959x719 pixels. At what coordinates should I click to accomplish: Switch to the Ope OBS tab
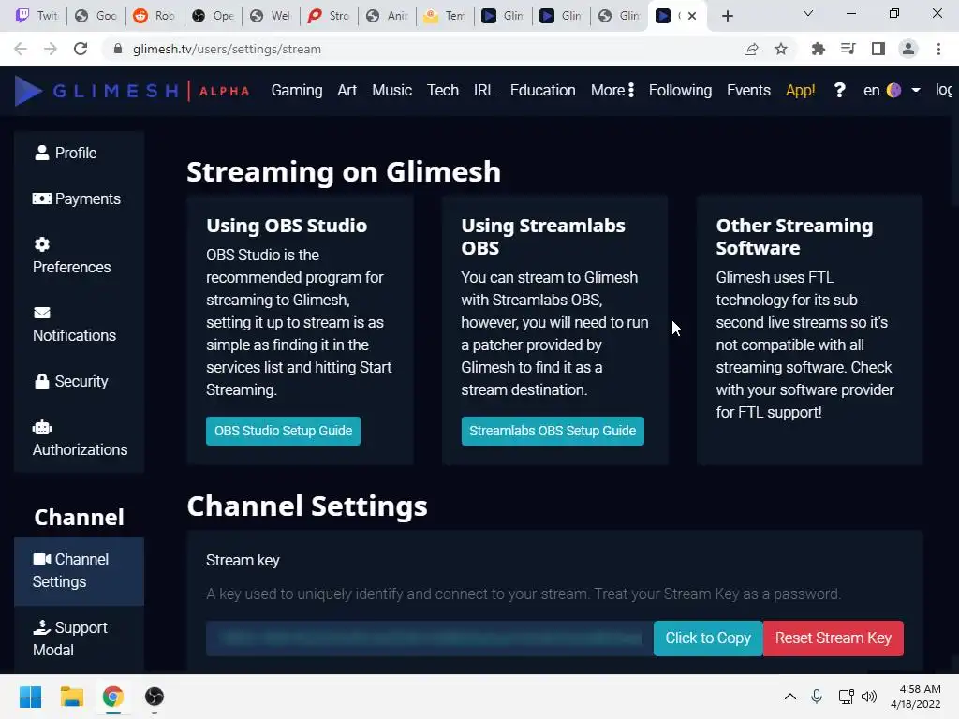click(x=213, y=16)
